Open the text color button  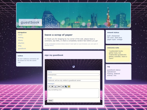[x=56, y=87]
